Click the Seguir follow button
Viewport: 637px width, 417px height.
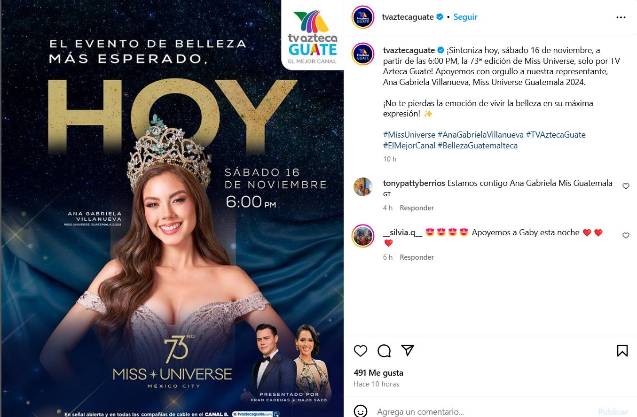(465, 17)
